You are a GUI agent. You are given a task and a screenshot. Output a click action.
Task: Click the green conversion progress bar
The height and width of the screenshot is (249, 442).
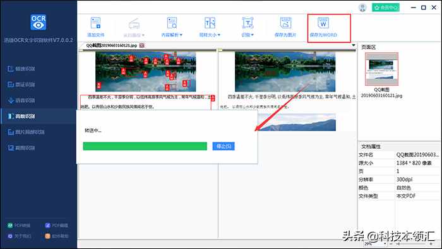pyautogui.click(x=145, y=146)
